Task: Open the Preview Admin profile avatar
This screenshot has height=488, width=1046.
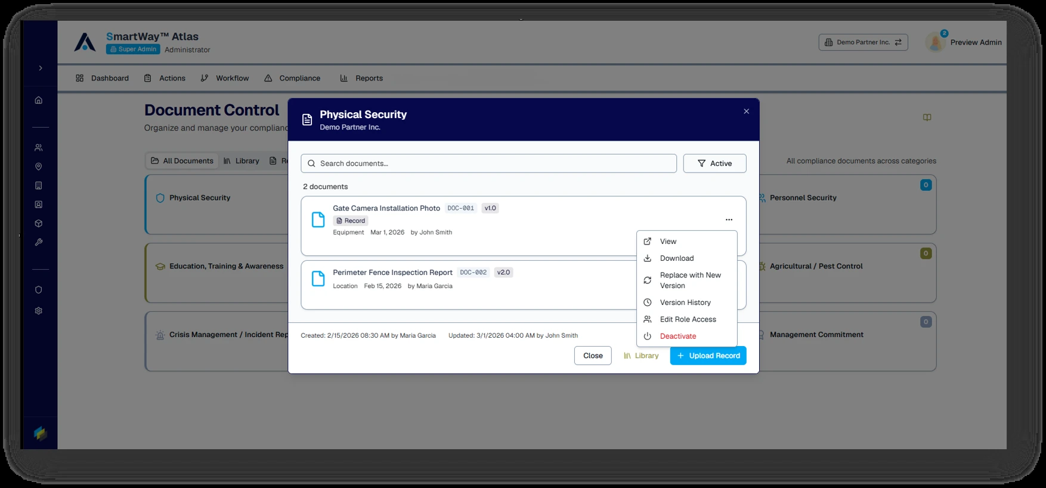Action: pyautogui.click(x=934, y=43)
